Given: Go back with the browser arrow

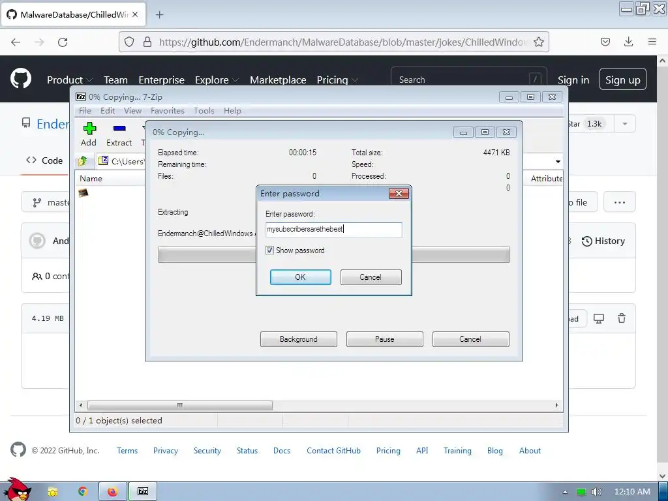Looking at the screenshot, I should [16, 42].
